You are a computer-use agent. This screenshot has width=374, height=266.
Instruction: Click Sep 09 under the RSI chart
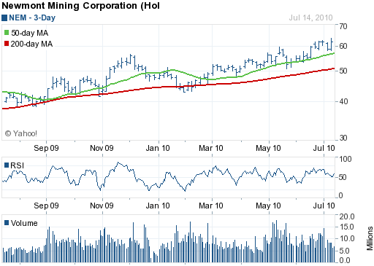tap(46, 206)
